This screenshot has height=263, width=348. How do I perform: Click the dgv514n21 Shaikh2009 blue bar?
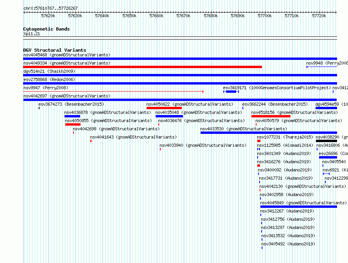[x=180, y=75]
